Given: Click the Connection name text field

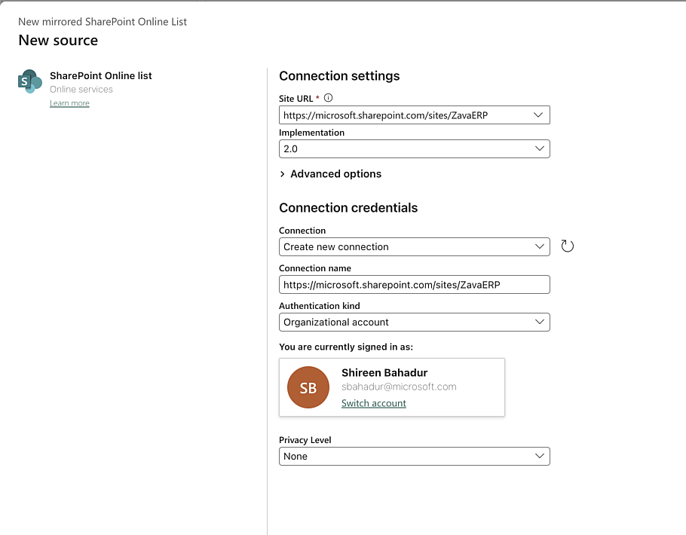Looking at the screenshot, I should pos(414,285).
